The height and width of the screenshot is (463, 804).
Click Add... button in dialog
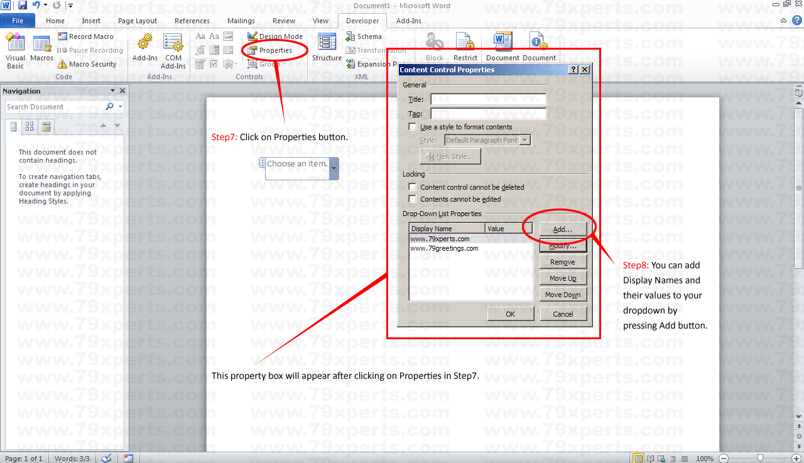click(x=563, y=229)
